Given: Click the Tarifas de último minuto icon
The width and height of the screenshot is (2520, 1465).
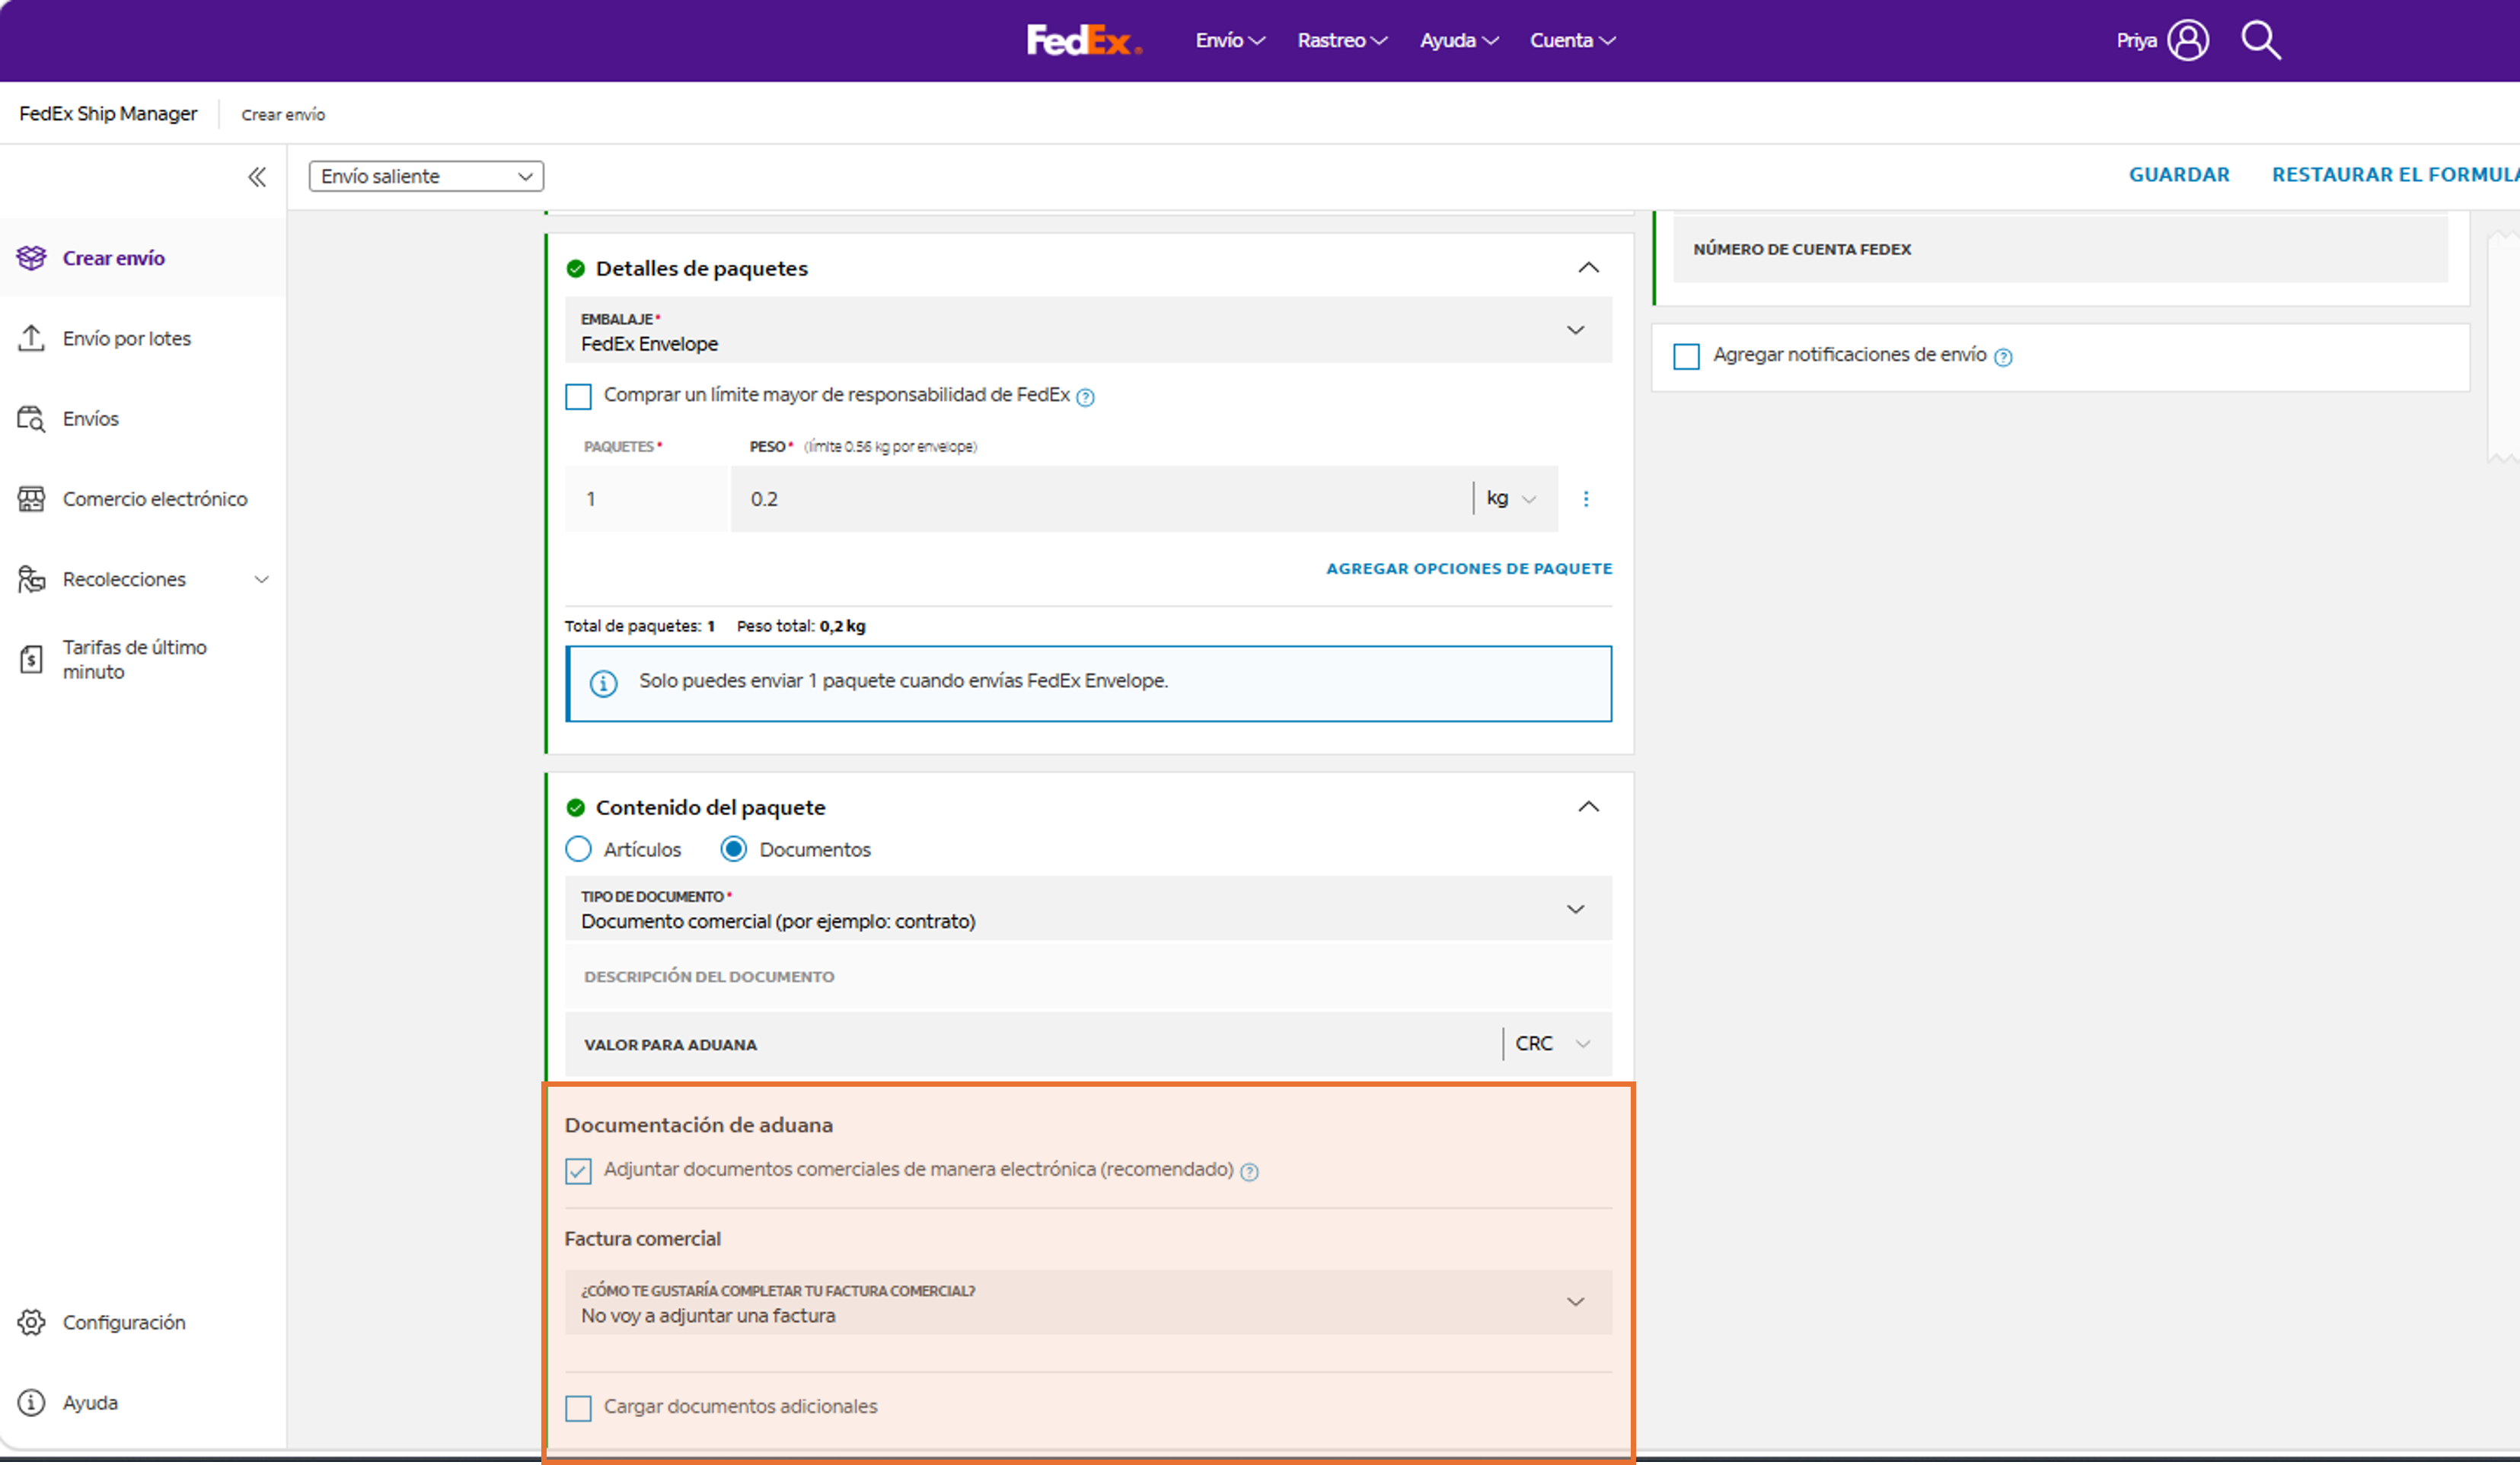Looking at the screenshot, I should coord(31,660).
